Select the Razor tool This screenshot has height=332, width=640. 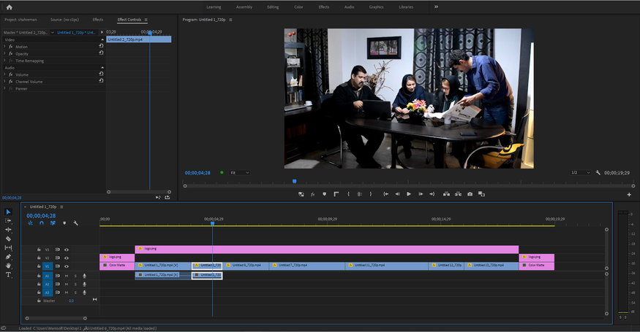pos(8,239)
